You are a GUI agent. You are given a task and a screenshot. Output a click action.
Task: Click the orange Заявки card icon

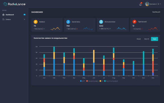coord(36,22)
